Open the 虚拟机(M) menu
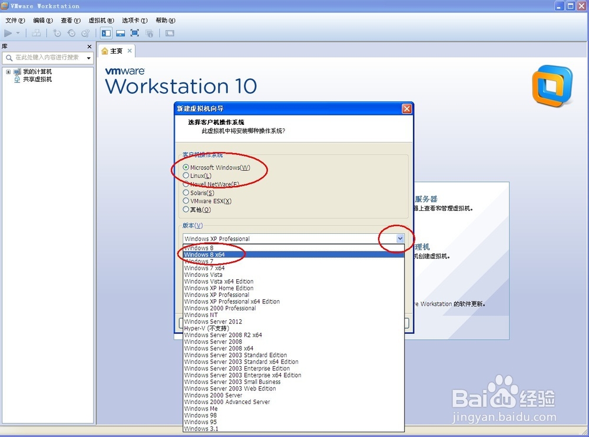 101,20
